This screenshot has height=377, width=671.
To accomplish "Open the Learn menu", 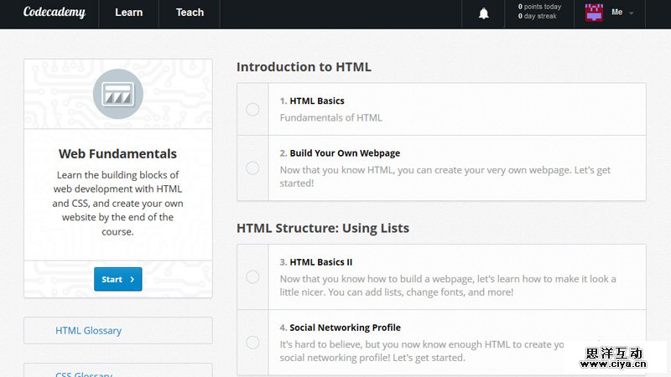I will (x=129, y=13).
